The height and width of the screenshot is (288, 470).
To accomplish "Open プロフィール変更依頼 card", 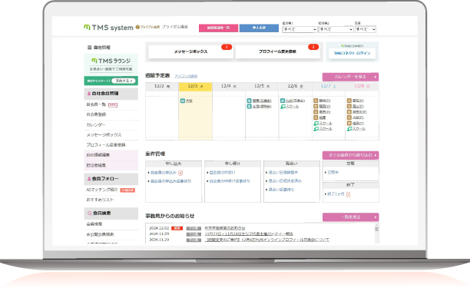I will [277, 51].
